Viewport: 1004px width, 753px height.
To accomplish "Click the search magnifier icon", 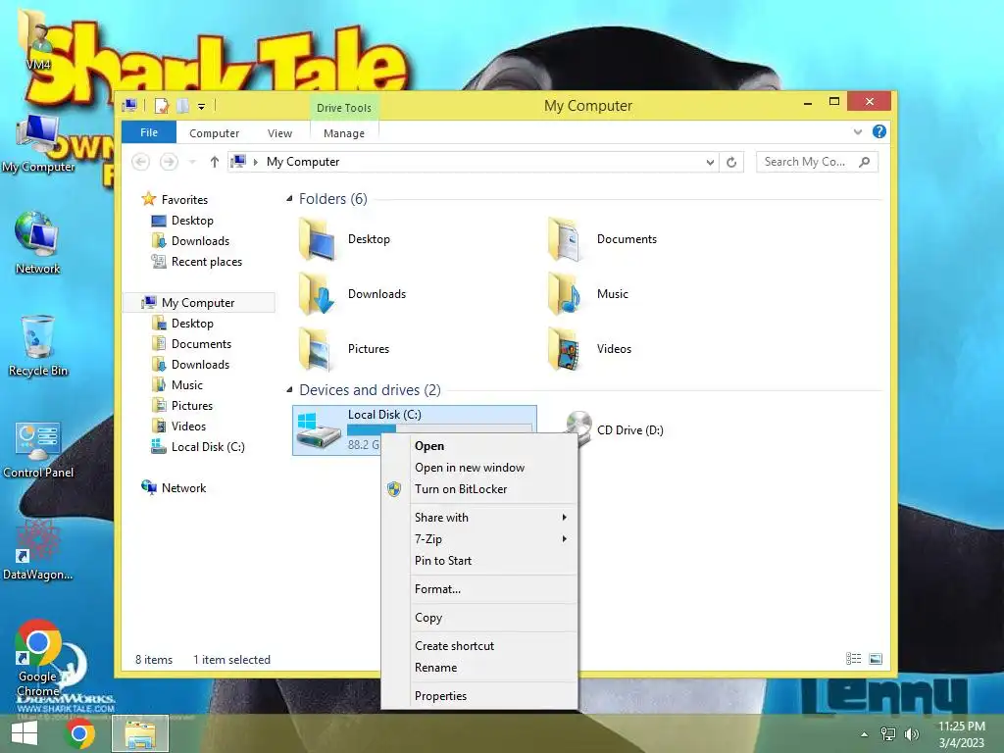I will [865, 162].
